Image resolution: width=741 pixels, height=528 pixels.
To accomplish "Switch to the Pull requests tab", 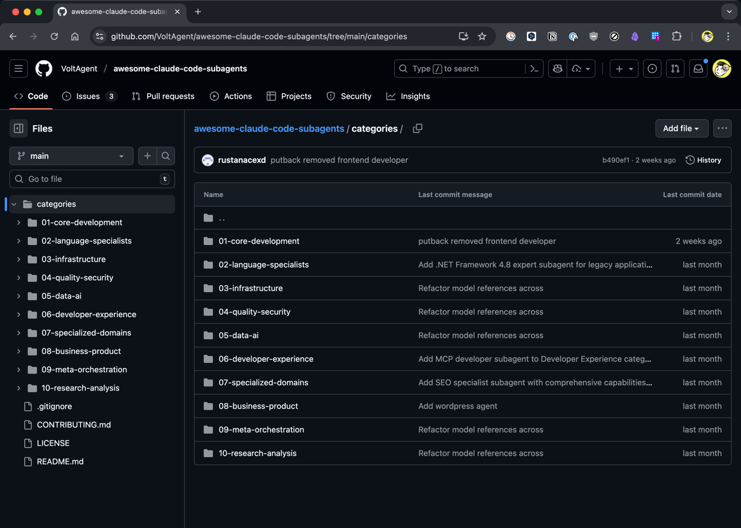I will [163, 96].
